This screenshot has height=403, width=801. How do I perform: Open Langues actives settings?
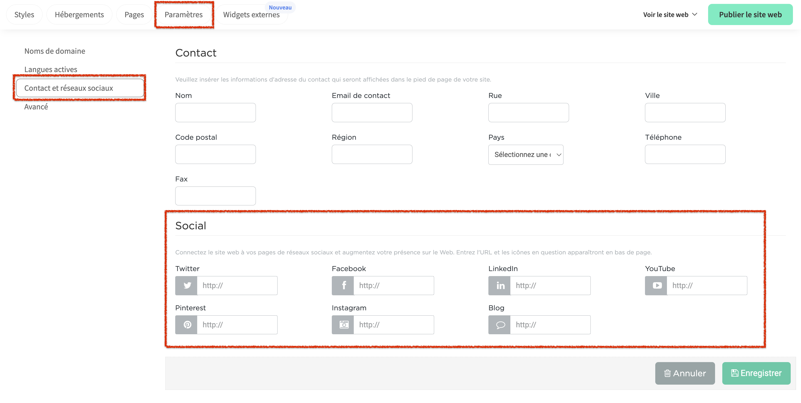tap(51, 69)
